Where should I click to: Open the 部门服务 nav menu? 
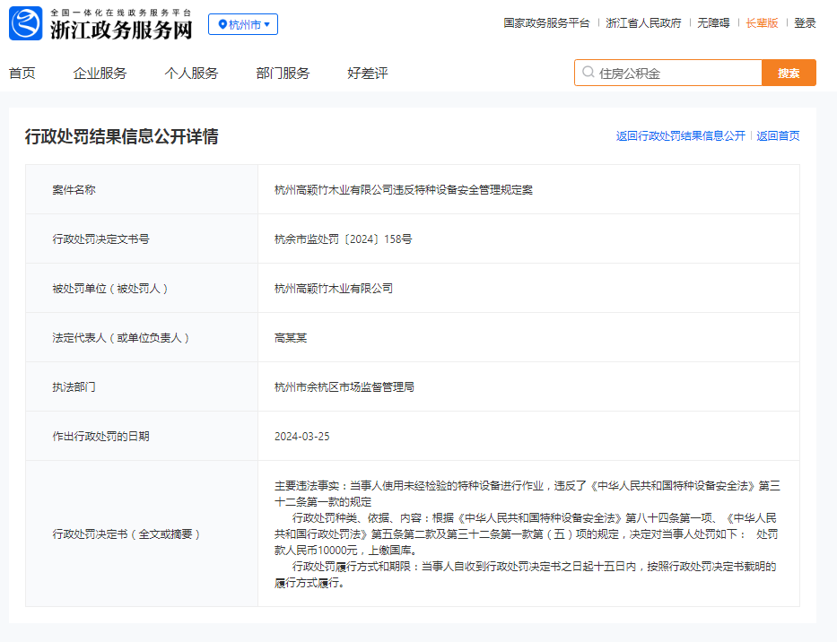point(283,74)
